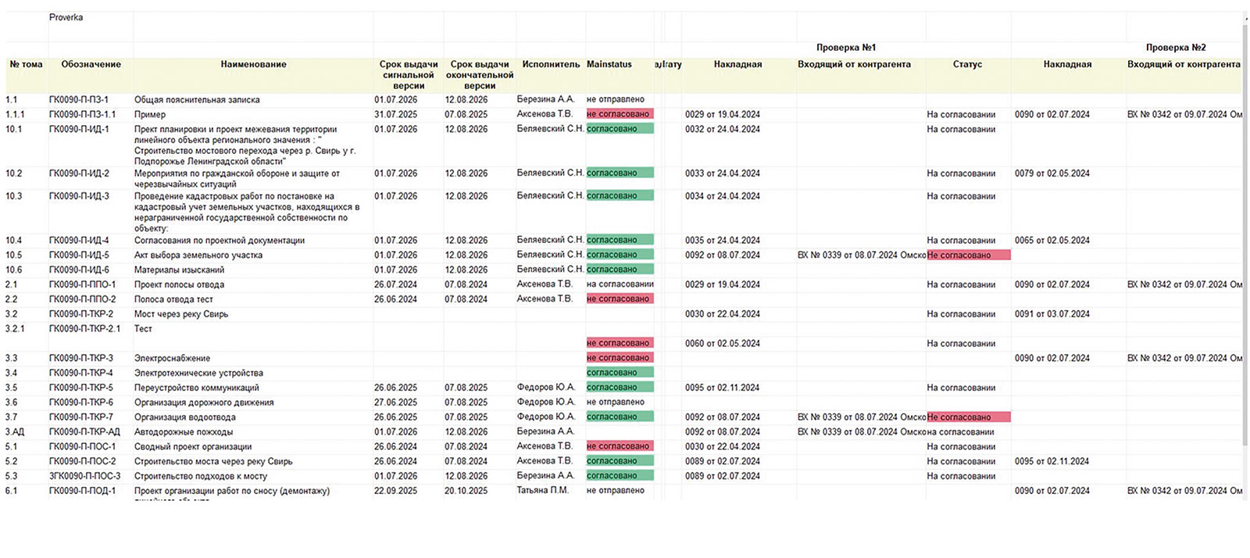This screenshot has width=1250, height=558.
Task: Select cell "ГК0090-П-ПЗ-1" in row 1.1
Action: pos(79,100)
